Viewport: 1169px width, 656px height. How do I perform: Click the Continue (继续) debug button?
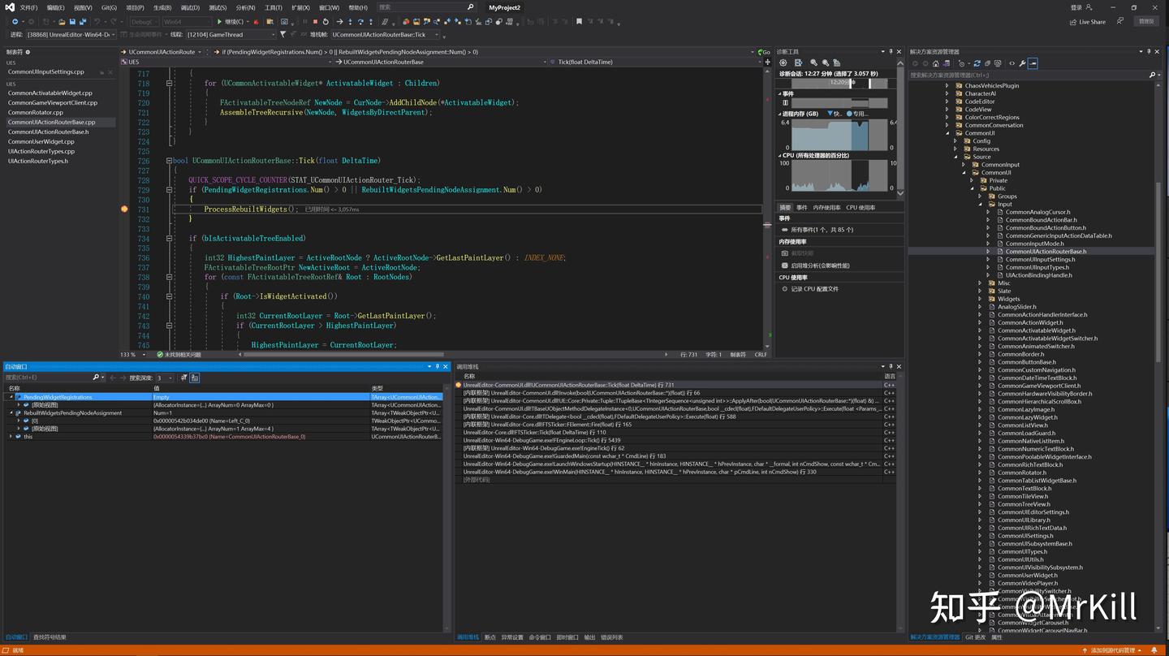pyautogui.click(x=232, y=22)
